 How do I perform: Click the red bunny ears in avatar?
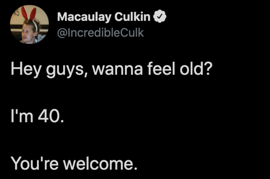point(29,14)
